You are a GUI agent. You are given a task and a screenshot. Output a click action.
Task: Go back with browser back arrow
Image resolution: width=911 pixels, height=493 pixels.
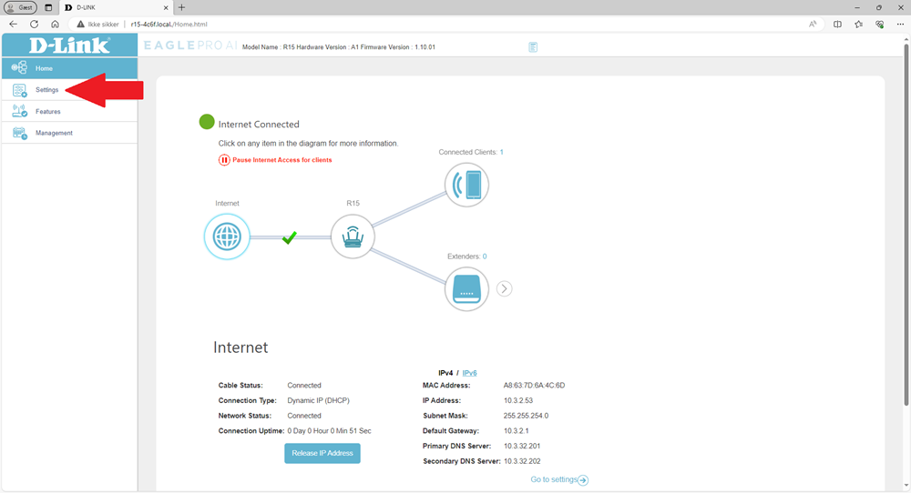point(13,25)
